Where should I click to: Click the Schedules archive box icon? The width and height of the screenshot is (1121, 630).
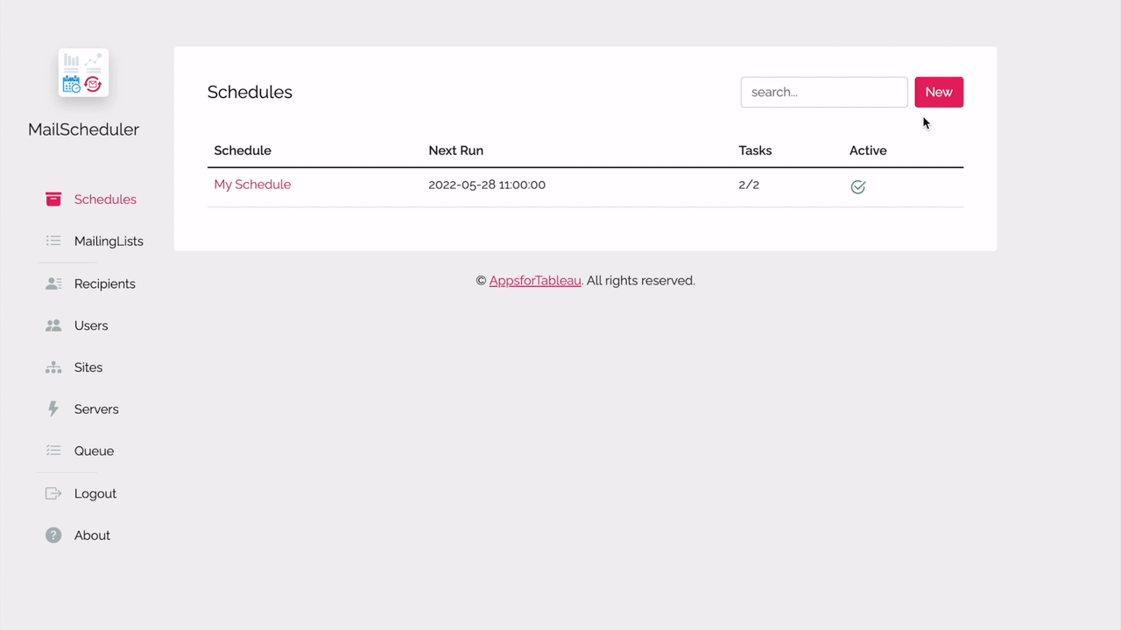click(53, 199)
